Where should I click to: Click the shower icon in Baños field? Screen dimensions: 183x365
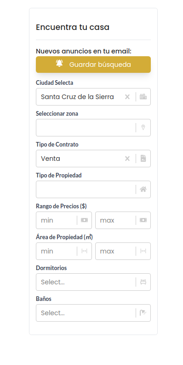143,313
